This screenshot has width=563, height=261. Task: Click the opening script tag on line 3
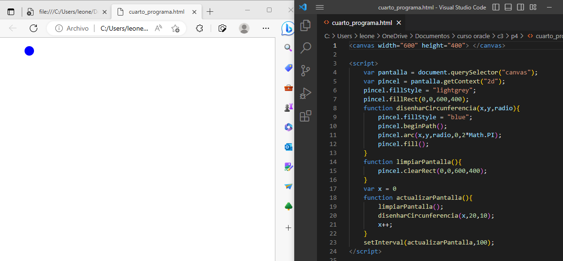point(363,64)
